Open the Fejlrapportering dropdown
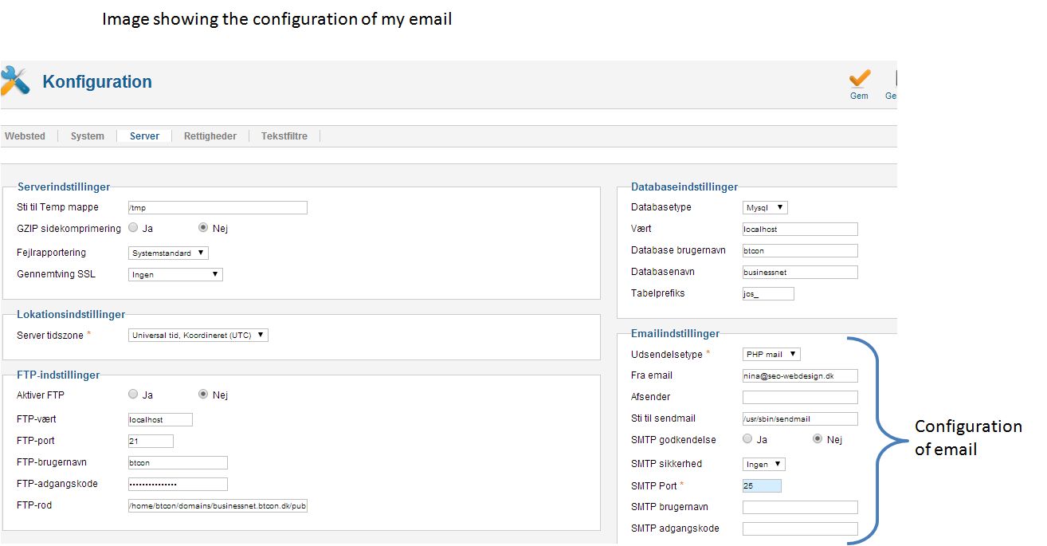Screen dimensions: 1047x546 168,253
